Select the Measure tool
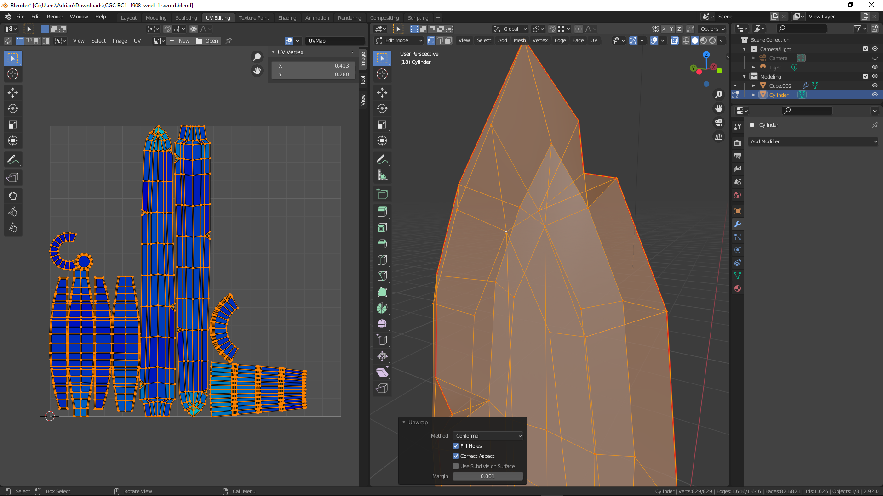The width and height of the screenshot is (883, 496). (x=382, y=175)
